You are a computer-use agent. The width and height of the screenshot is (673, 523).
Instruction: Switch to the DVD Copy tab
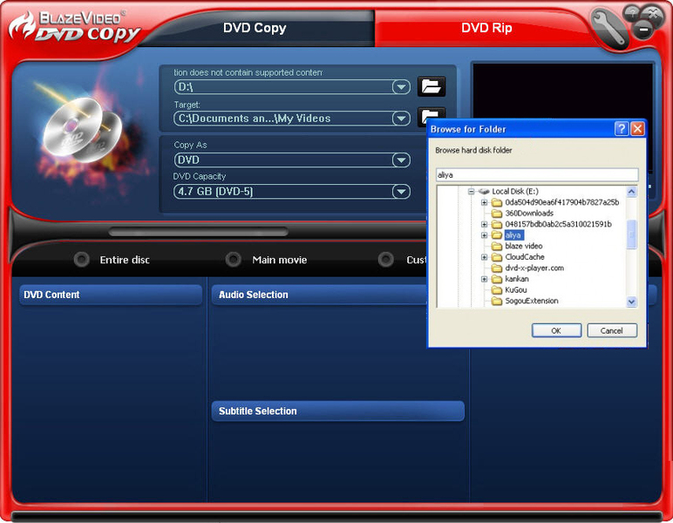(x=255, y=28)
